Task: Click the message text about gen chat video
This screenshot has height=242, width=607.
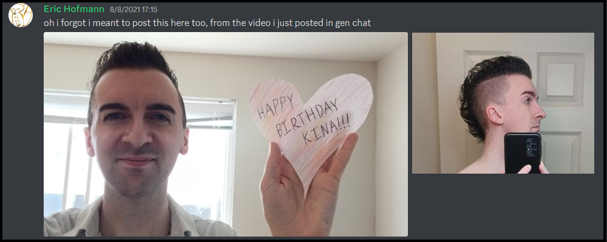Action: [208, 23]
